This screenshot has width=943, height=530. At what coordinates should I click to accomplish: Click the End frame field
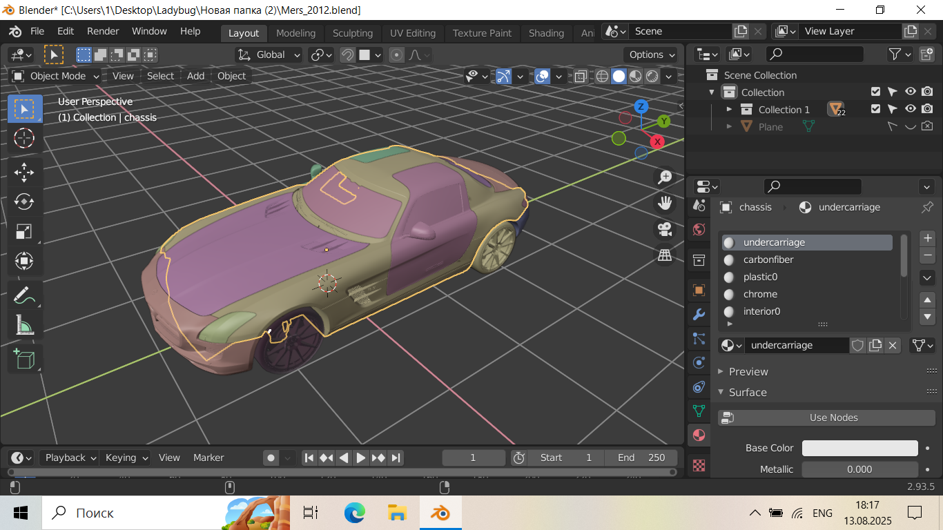click(641, 458)
